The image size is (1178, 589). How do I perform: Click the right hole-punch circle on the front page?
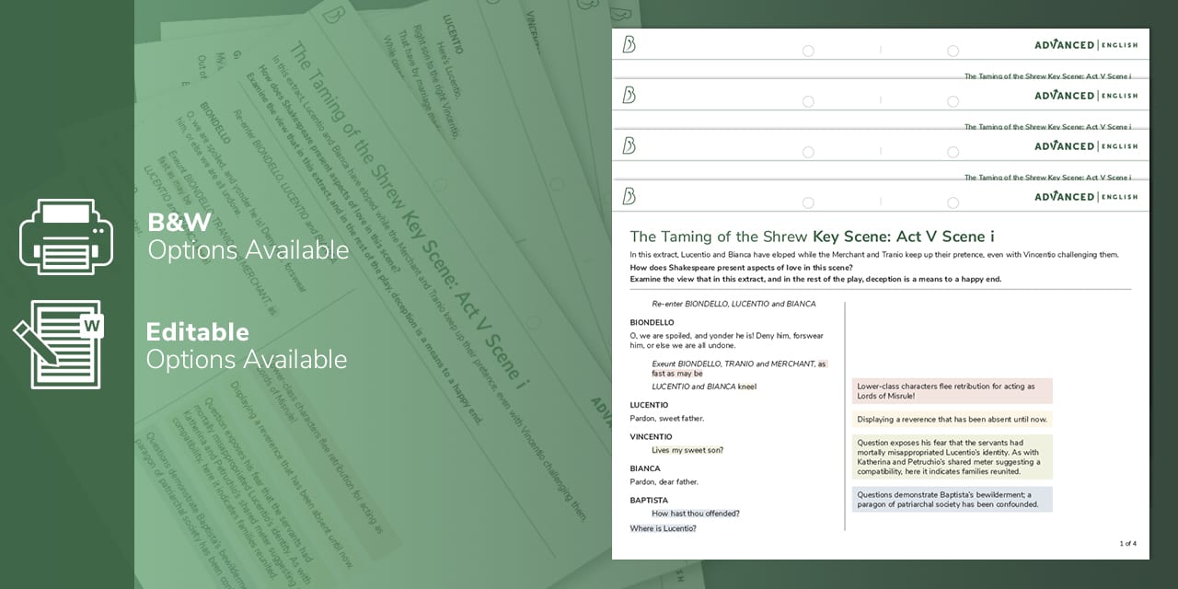(x=953, y=202)
